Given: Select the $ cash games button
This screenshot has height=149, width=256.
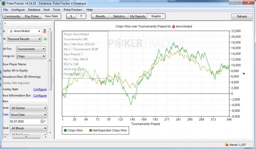Looking at the screenshot, I should (71, 16).
